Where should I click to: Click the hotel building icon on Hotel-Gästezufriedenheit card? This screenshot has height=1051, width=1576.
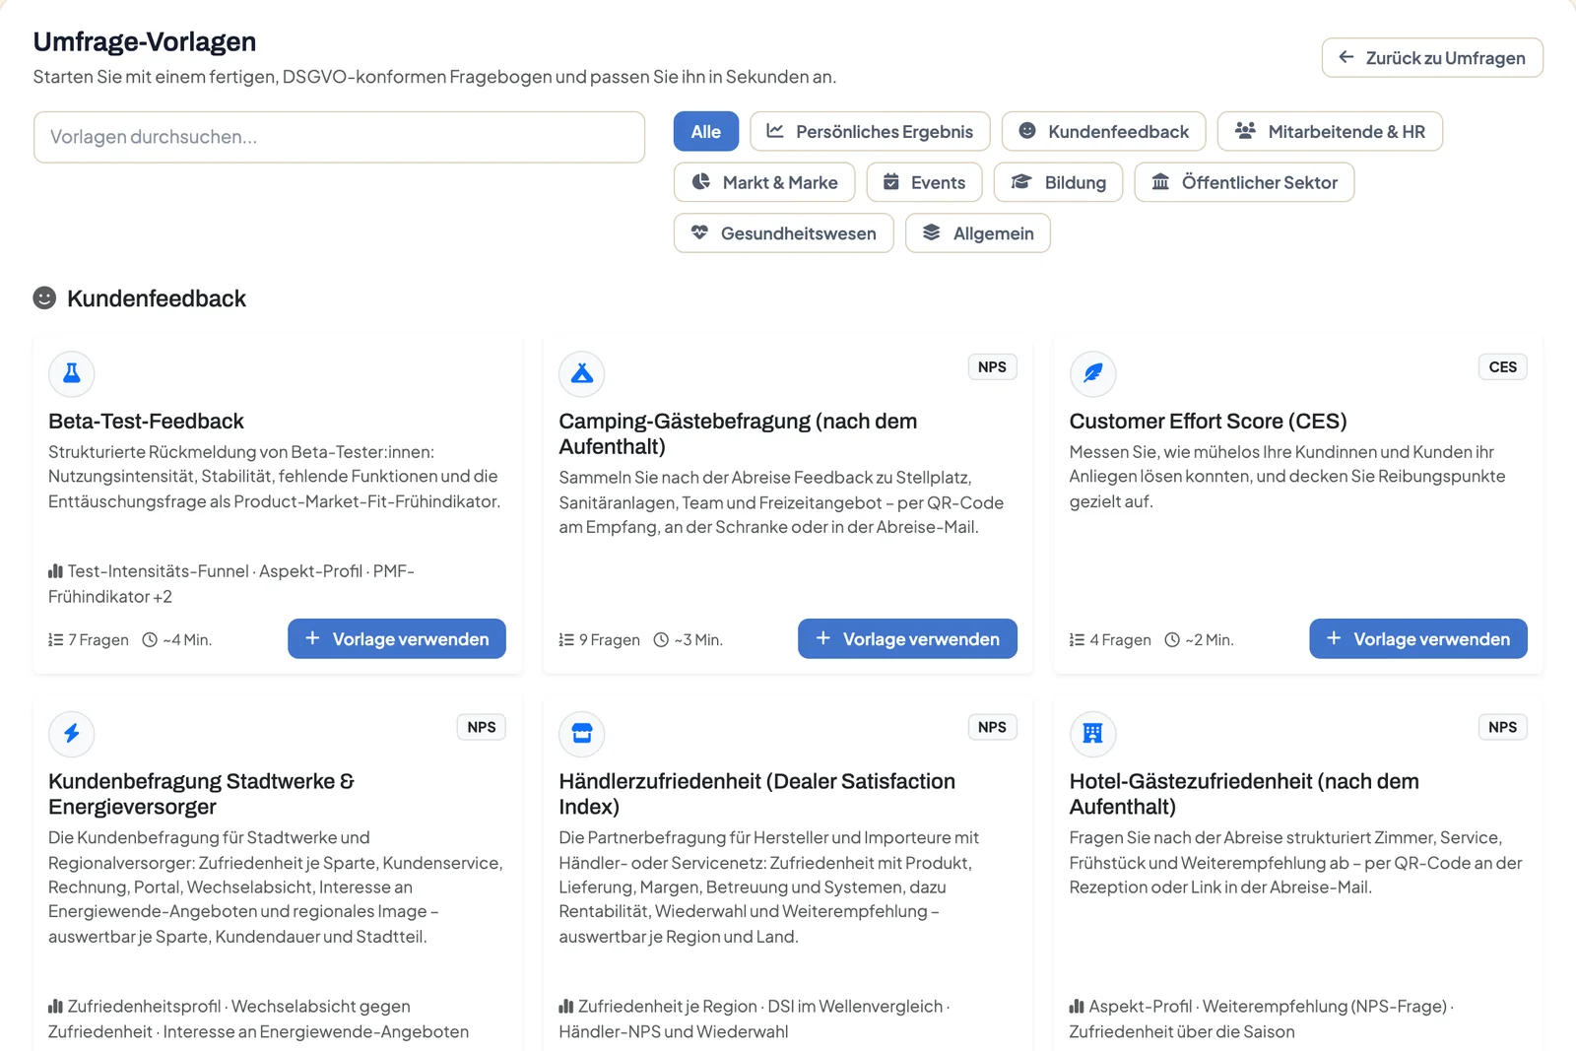tap(1093, 733)
